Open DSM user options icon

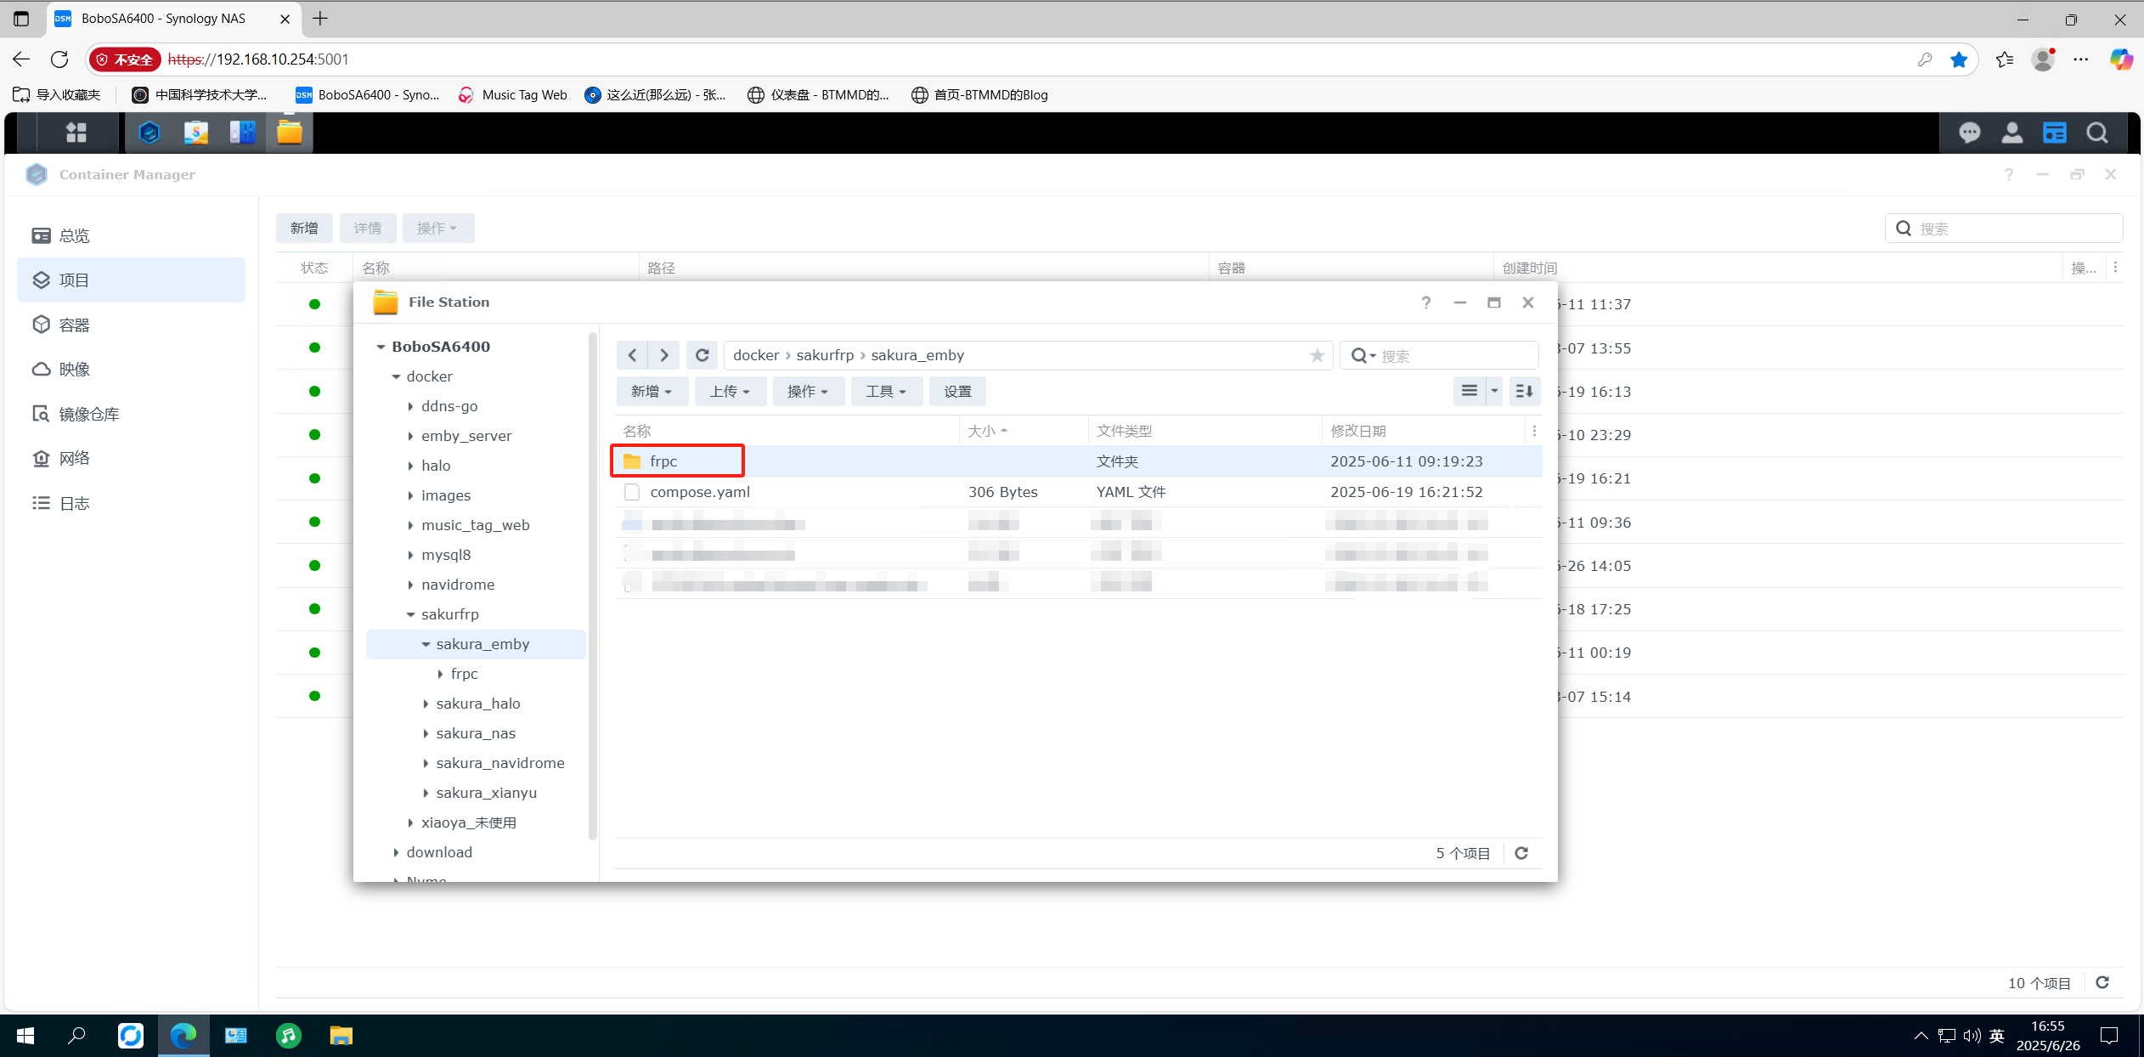click(x=2011, y=133)
